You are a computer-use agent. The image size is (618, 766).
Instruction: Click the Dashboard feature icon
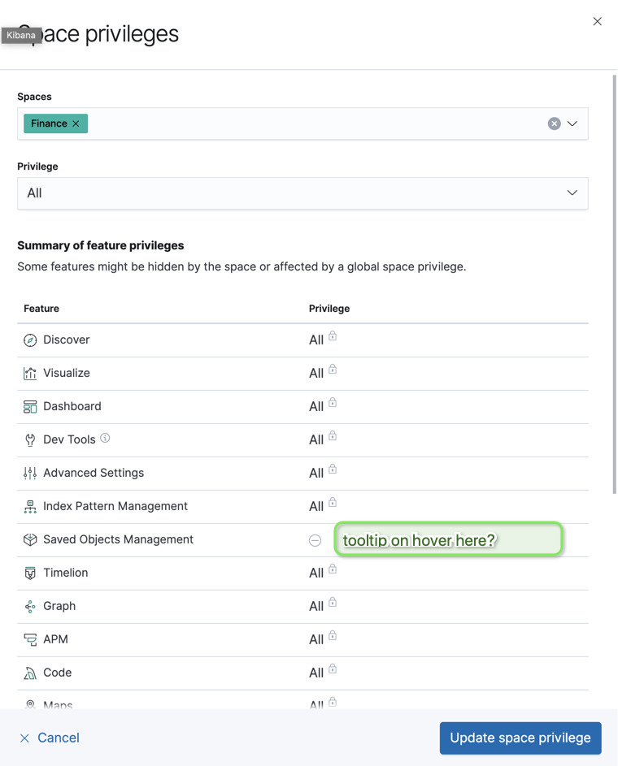click(x=30, y=407)
